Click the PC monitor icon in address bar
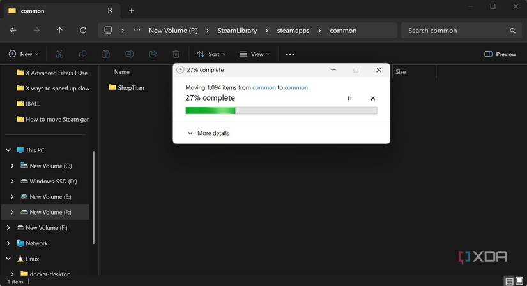 click(108, 30)
